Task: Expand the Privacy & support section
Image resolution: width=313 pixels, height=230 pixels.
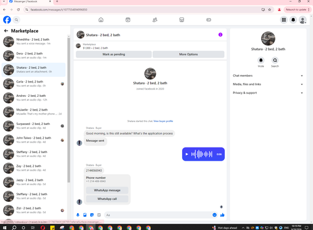Action: (x=268, y=92)
